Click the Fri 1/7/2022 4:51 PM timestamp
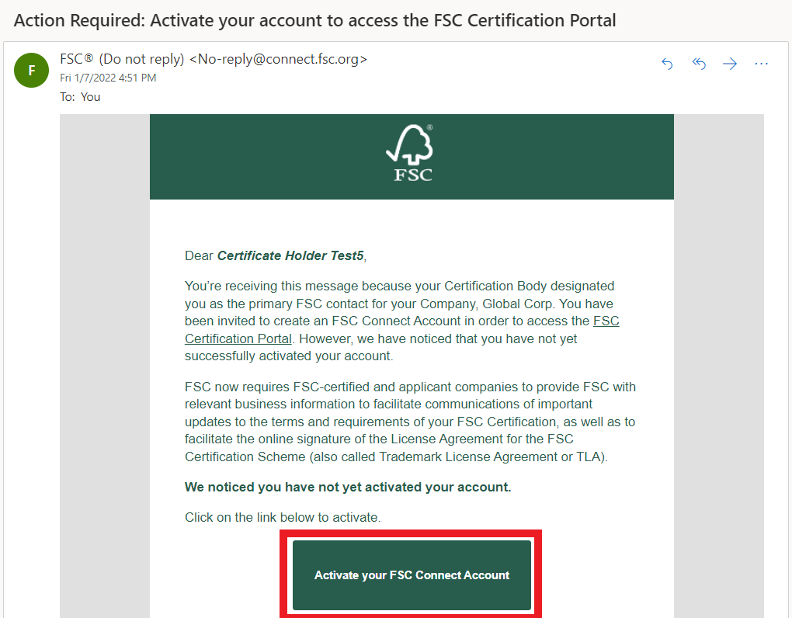The width and height of the screenshot is (792, 618). point(108,78)
